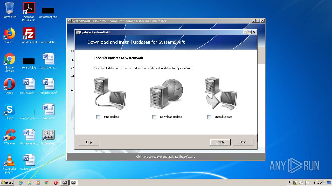Open the Opera desktop shortcut
The width and height of the screenshot is (332, 186).
click(9, 86)
